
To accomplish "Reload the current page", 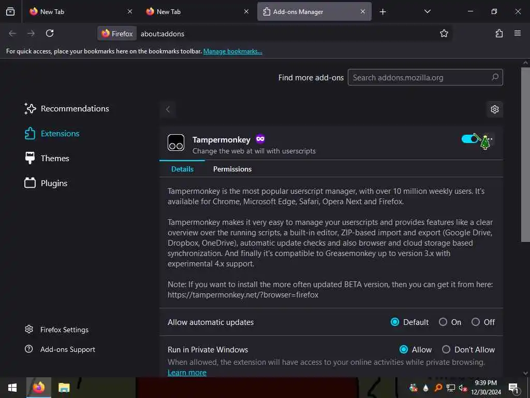I will click(x=50, y=33).
